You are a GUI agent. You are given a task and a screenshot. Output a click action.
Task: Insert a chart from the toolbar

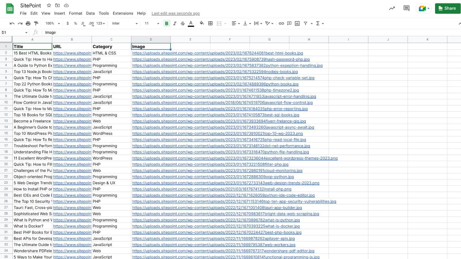coord(297,23)
